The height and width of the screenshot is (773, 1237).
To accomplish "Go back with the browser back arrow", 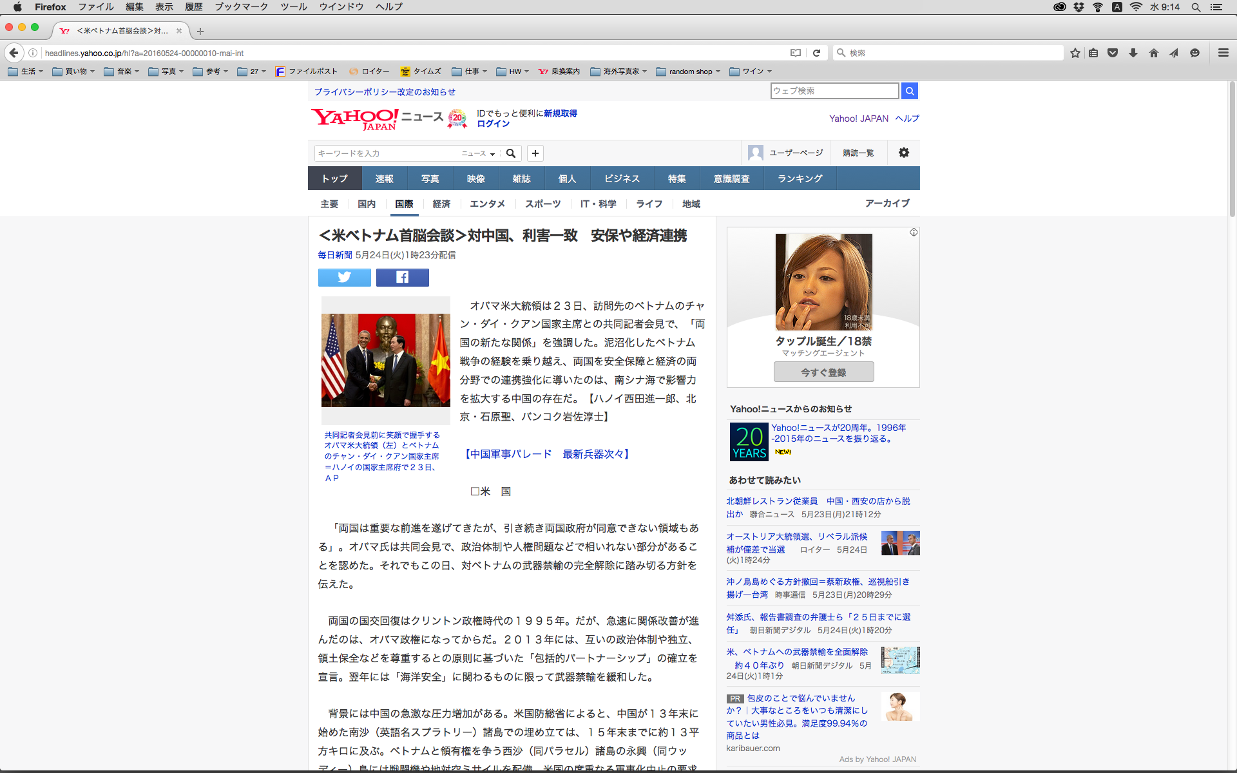I will [14, 53].
